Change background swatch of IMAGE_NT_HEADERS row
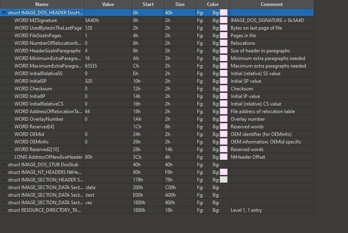 (x=223, y=172)
